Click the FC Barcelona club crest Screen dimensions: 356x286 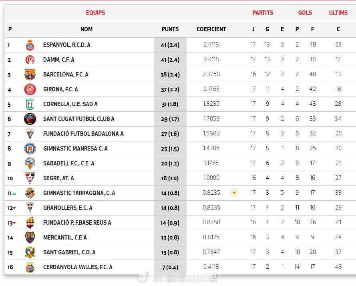point(30,75)
